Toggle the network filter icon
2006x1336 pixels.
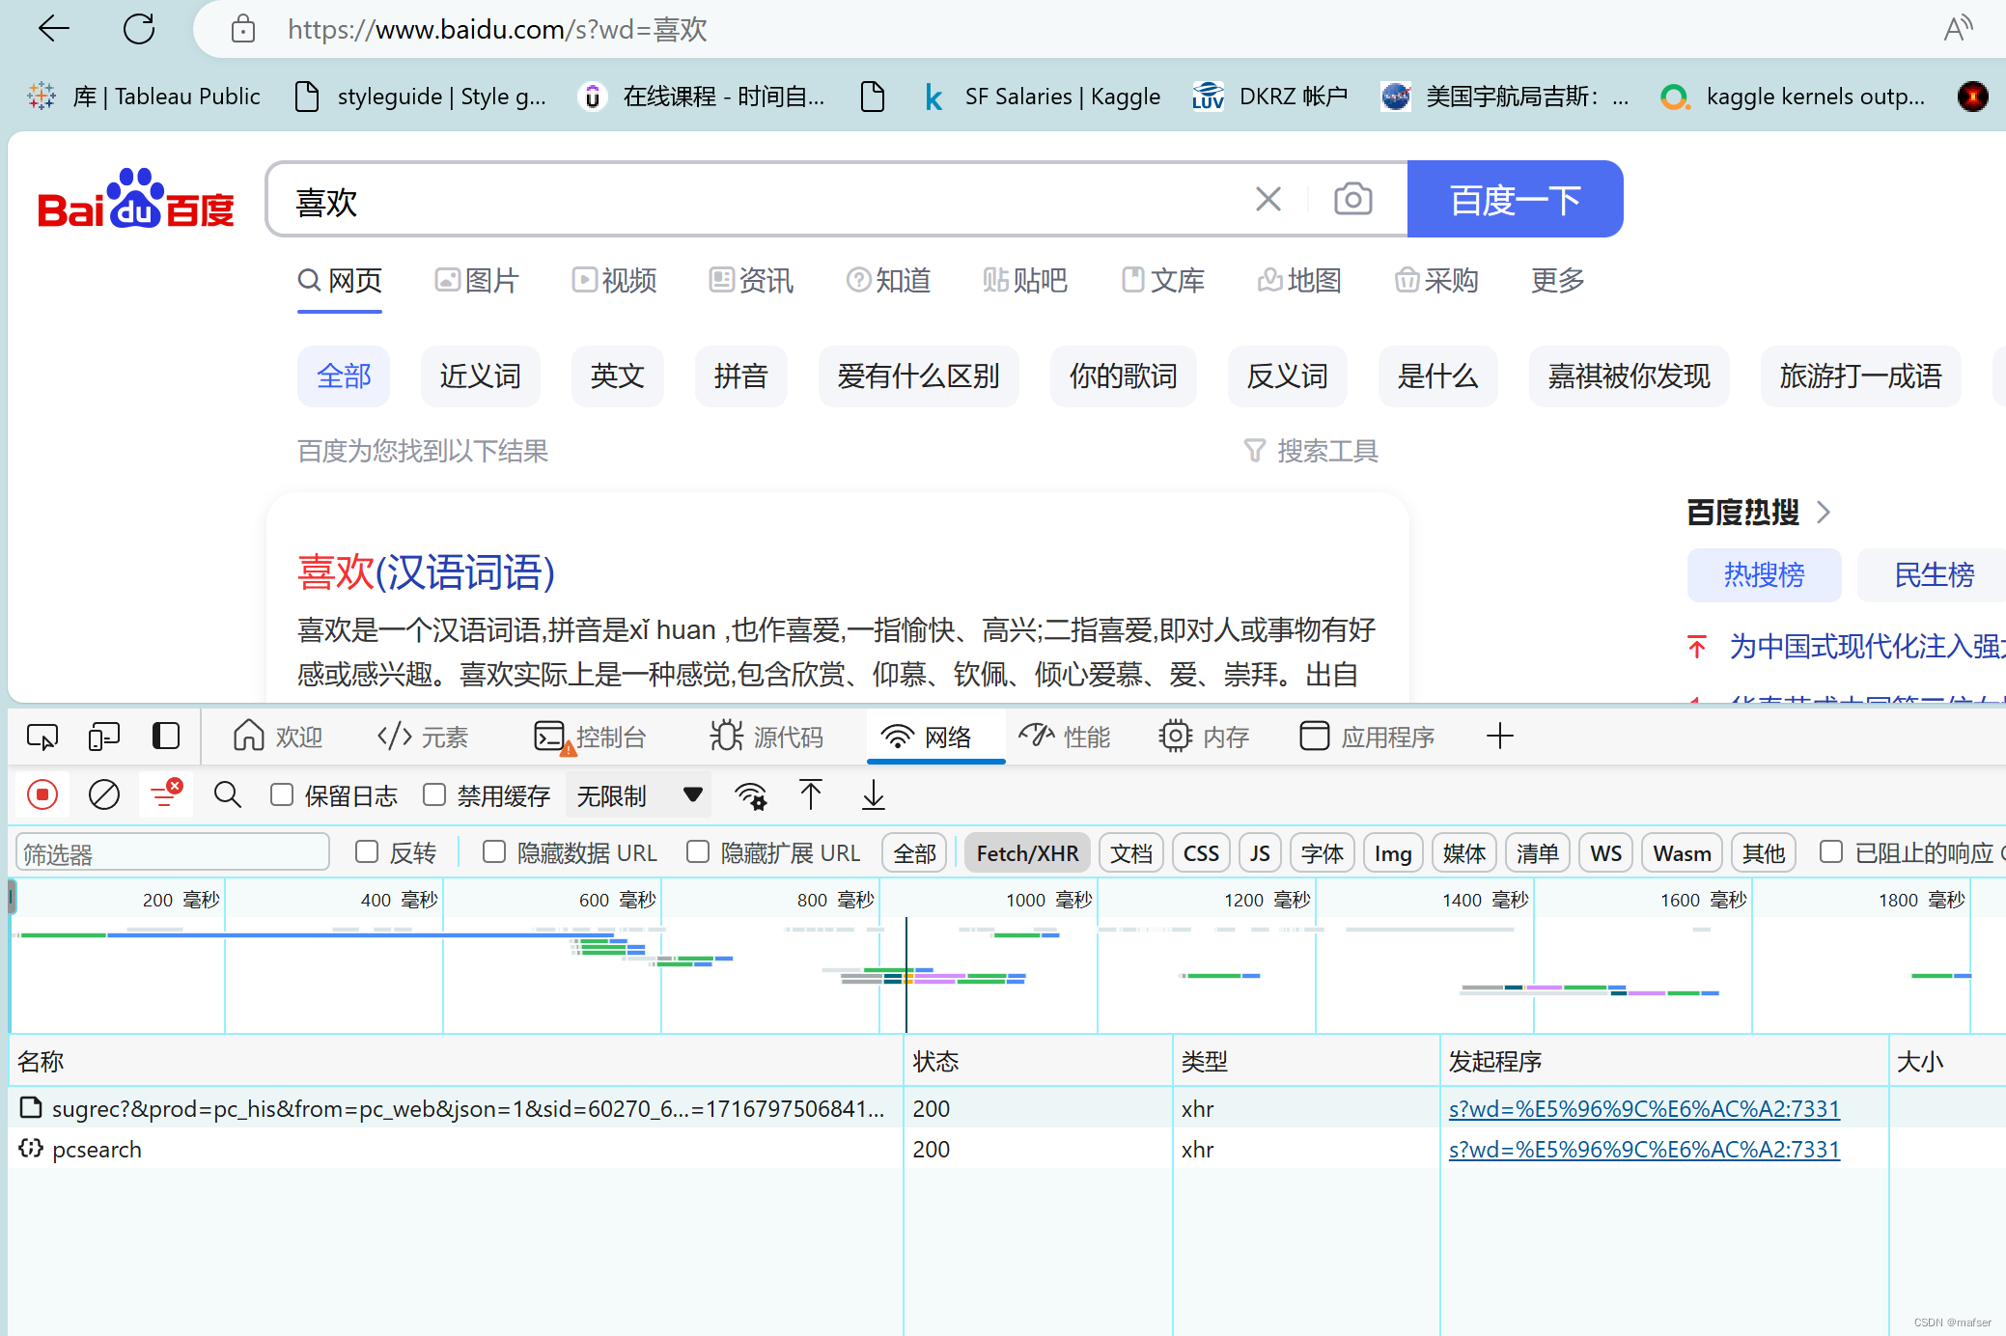(166, 794)
